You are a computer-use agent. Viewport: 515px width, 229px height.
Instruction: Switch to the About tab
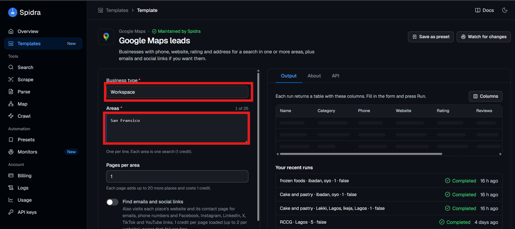coord(314,76)
